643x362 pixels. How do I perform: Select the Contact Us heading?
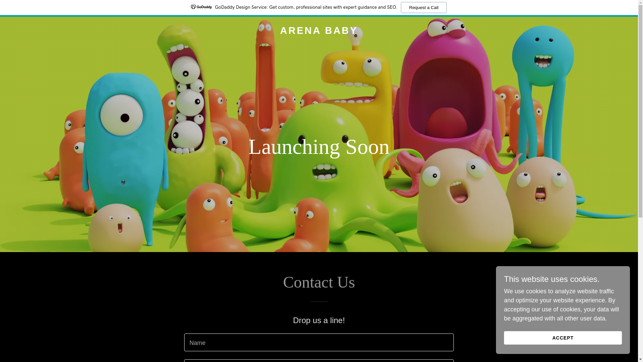click(319, 282)
